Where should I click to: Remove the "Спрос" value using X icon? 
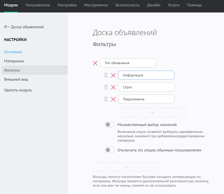tap(113, 87)
